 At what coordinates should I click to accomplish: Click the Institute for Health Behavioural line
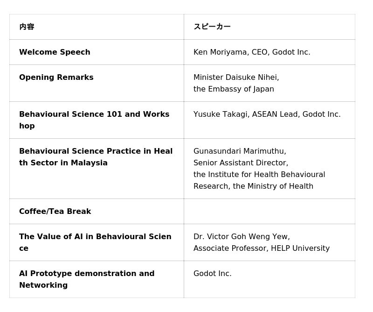pos(259,175)
